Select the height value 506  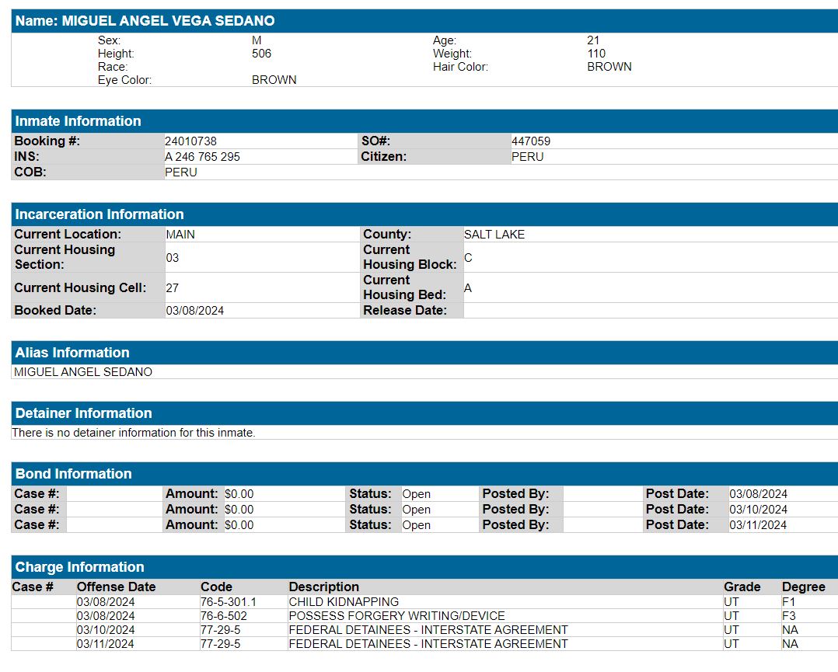pos(261,54)
